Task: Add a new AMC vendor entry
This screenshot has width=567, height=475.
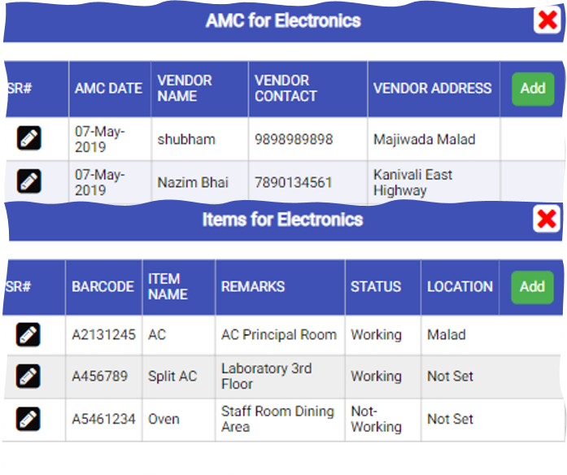Action: (x=533, y=89)
